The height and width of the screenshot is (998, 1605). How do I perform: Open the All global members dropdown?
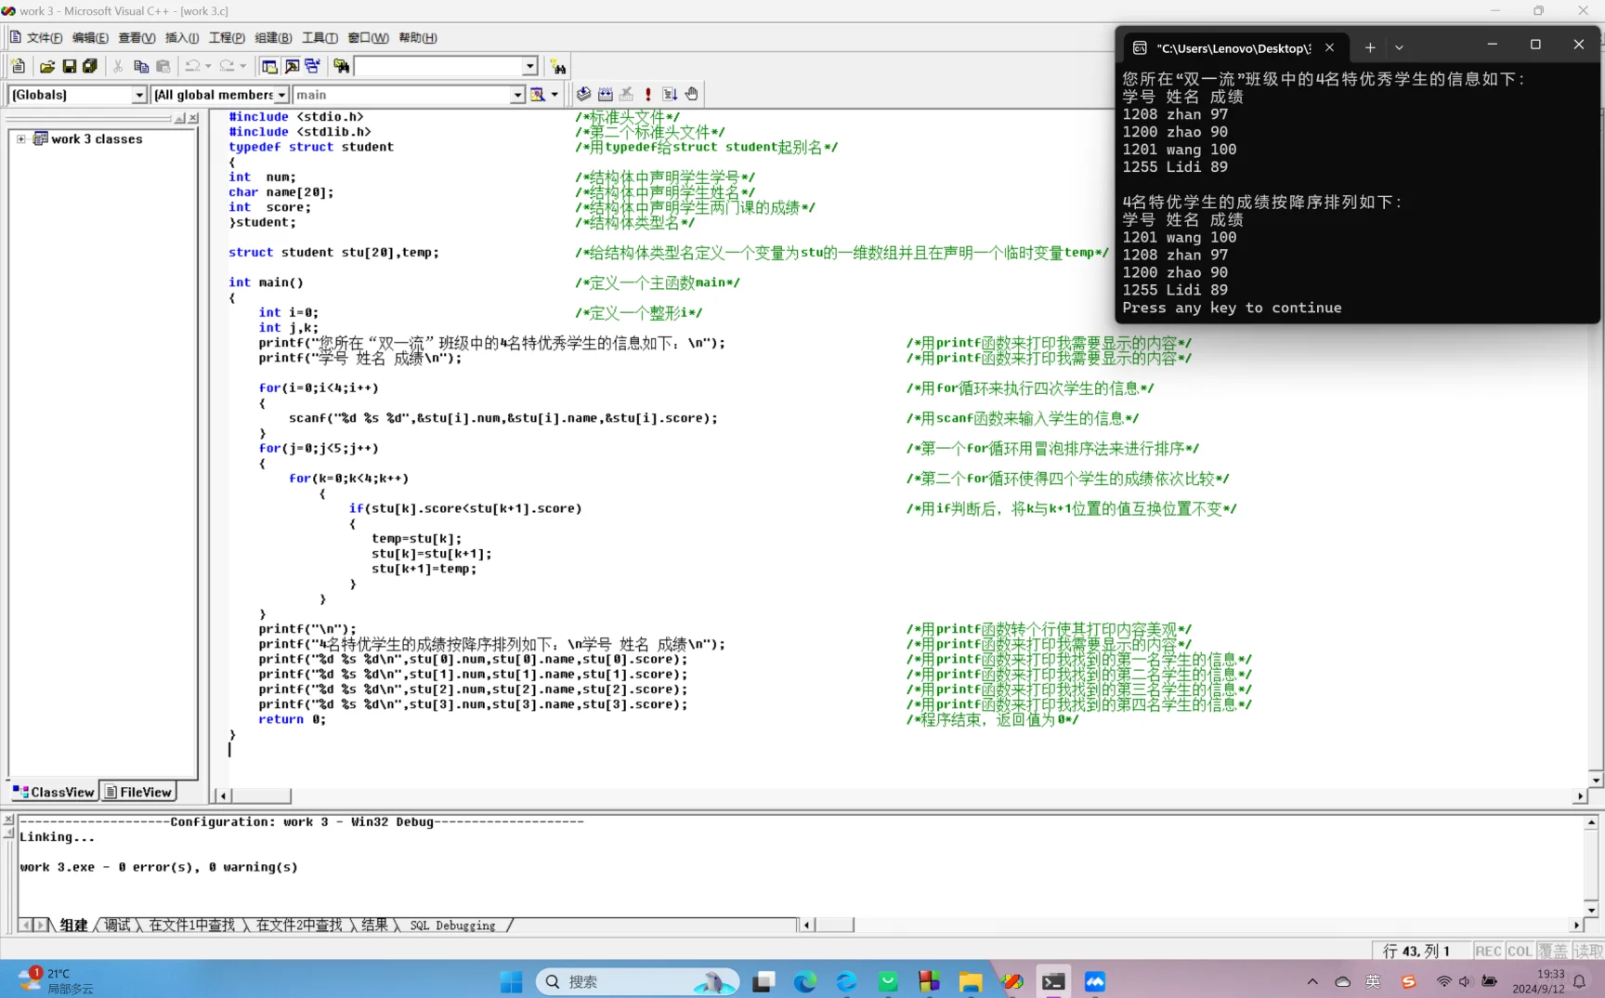[x=281, y=95]
